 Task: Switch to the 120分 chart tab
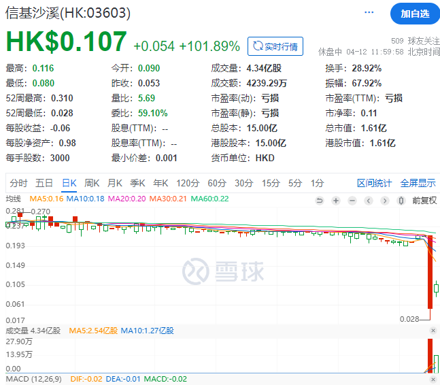[x=188, y=183]
